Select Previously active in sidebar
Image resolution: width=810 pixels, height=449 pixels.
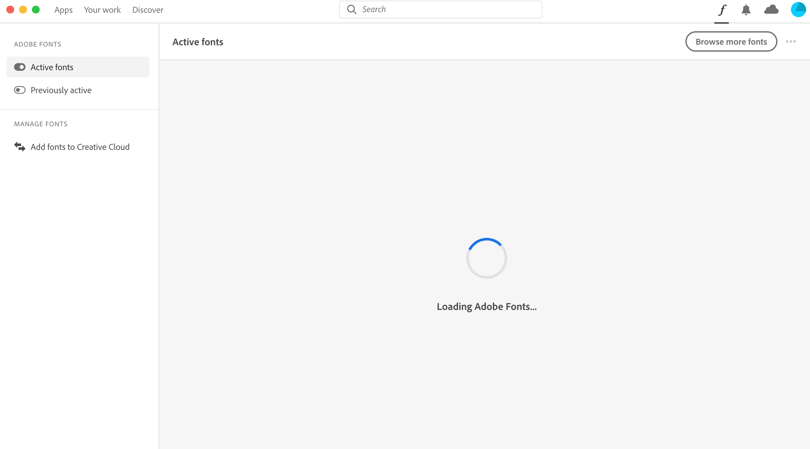click(61, 90)
